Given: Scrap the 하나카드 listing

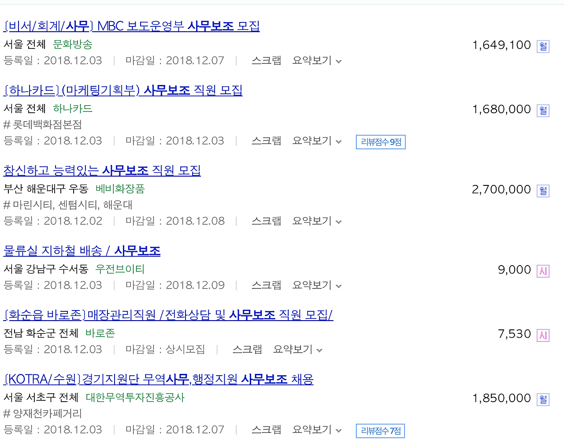Looking at the screenshot, I should 266,141.
